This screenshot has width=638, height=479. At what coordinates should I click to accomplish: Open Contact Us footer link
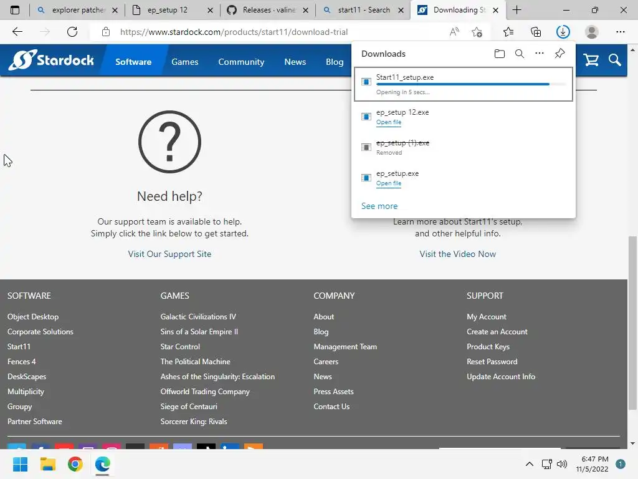pos(331,407)
